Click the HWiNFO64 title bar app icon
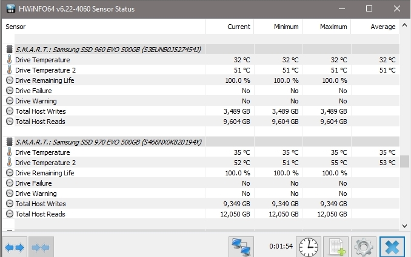This screenshot has height=257, width=411. [x=10, y=8]
